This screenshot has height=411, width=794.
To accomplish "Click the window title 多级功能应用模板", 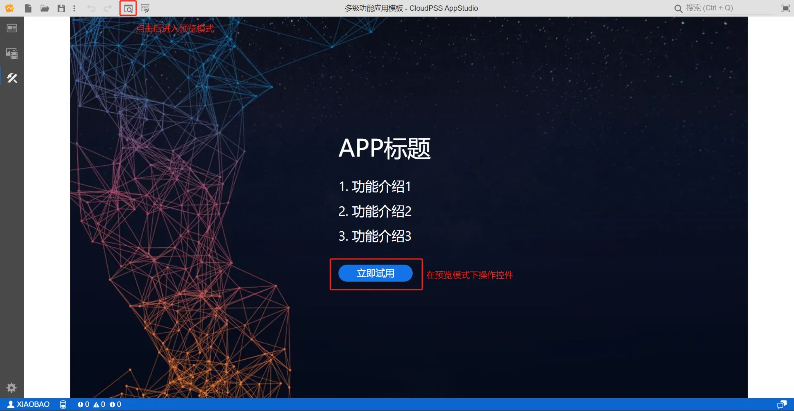I will [x=374, y=8].
